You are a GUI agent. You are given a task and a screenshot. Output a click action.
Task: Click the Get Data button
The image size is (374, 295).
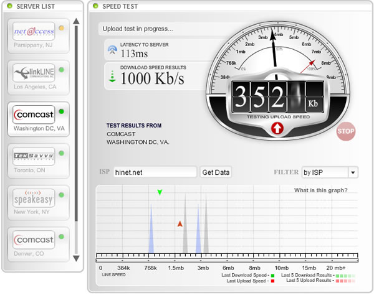tap(216, 172)
